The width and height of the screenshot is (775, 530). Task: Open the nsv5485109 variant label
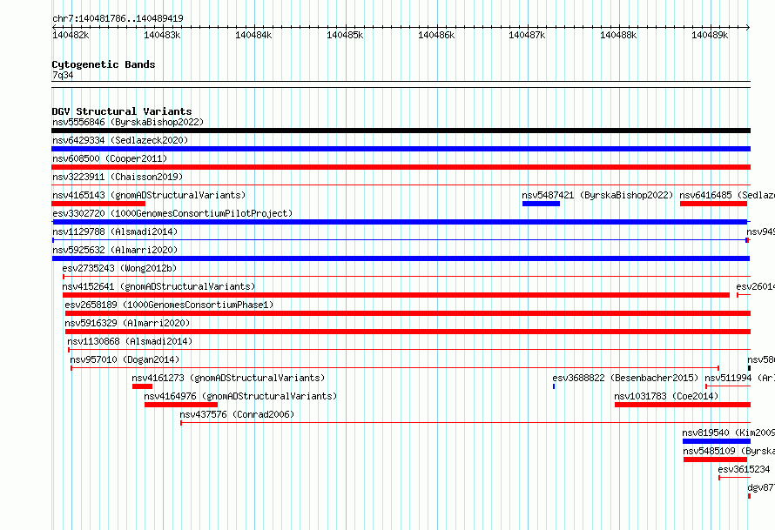[729, 451]
